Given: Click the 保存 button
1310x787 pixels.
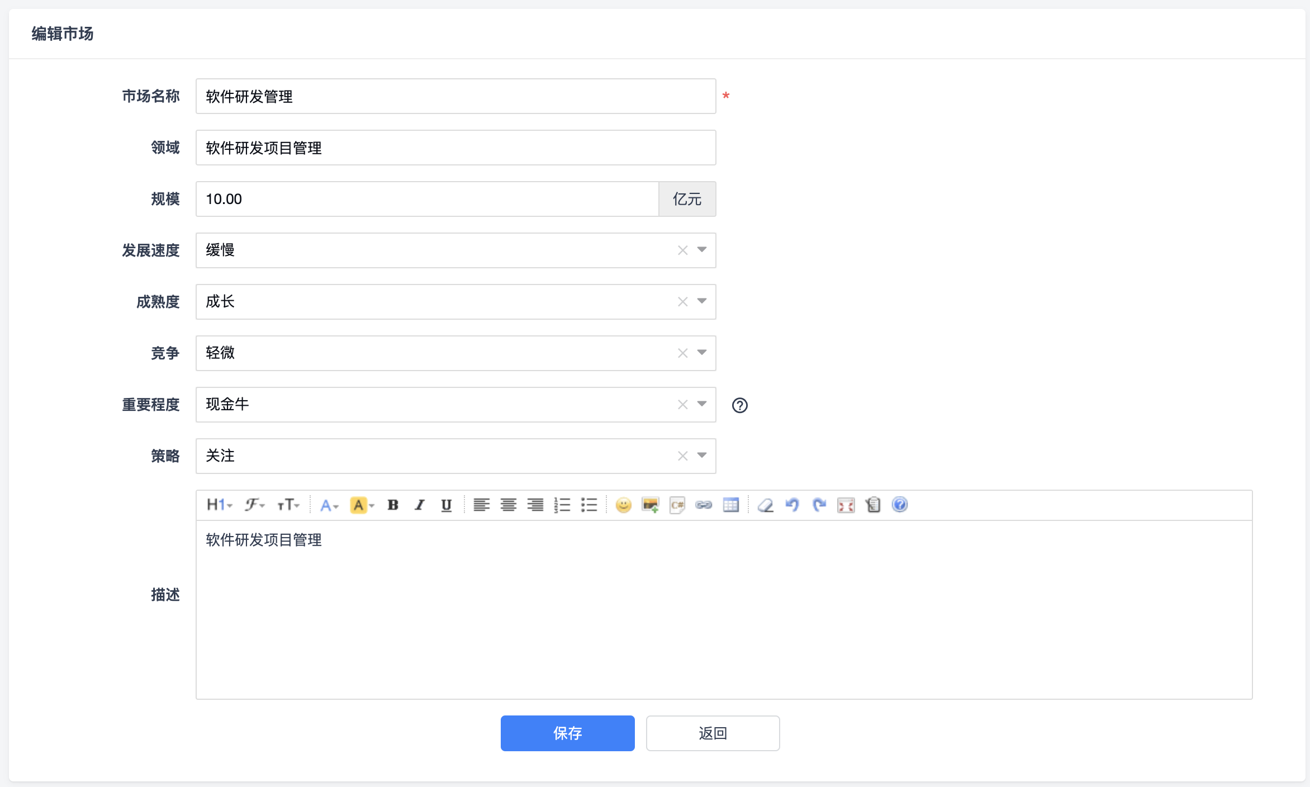Looking at the screenshot, I should pos(567,733).
